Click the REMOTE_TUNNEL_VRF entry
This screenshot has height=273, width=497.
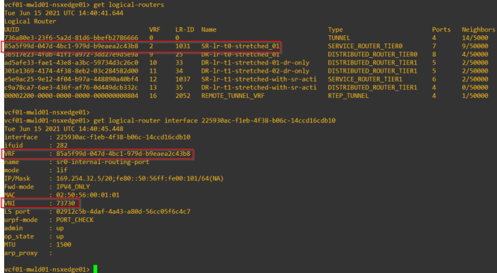point(233,96)
